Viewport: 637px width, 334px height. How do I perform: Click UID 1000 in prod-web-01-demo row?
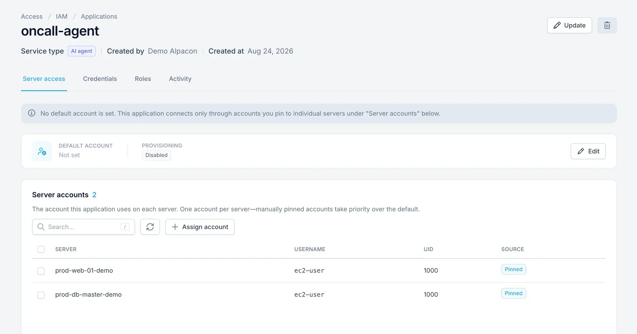coord(431,270)
